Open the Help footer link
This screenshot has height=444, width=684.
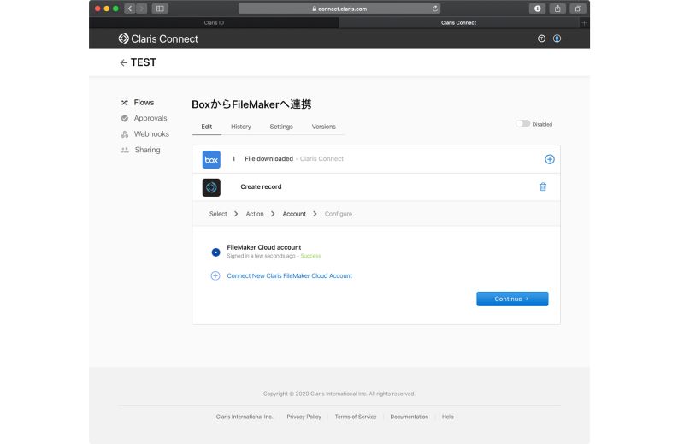click(447, 417)
